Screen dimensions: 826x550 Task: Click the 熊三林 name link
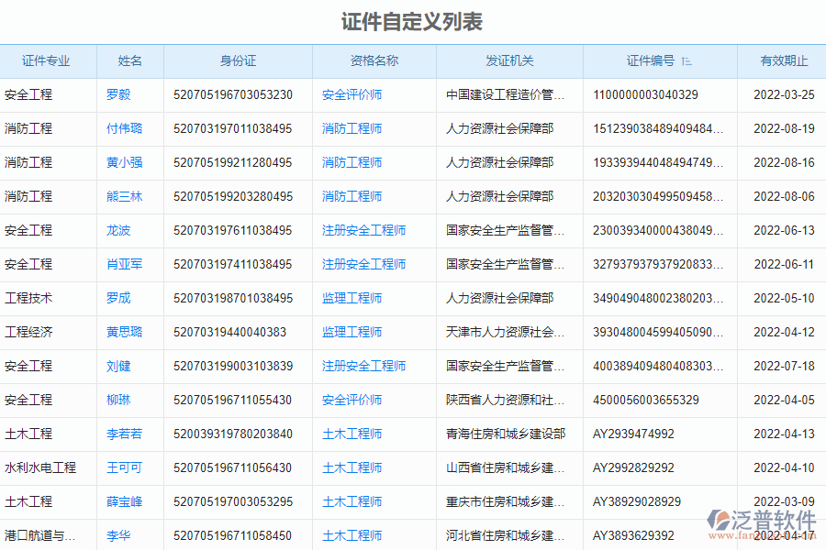pos(124,196)
